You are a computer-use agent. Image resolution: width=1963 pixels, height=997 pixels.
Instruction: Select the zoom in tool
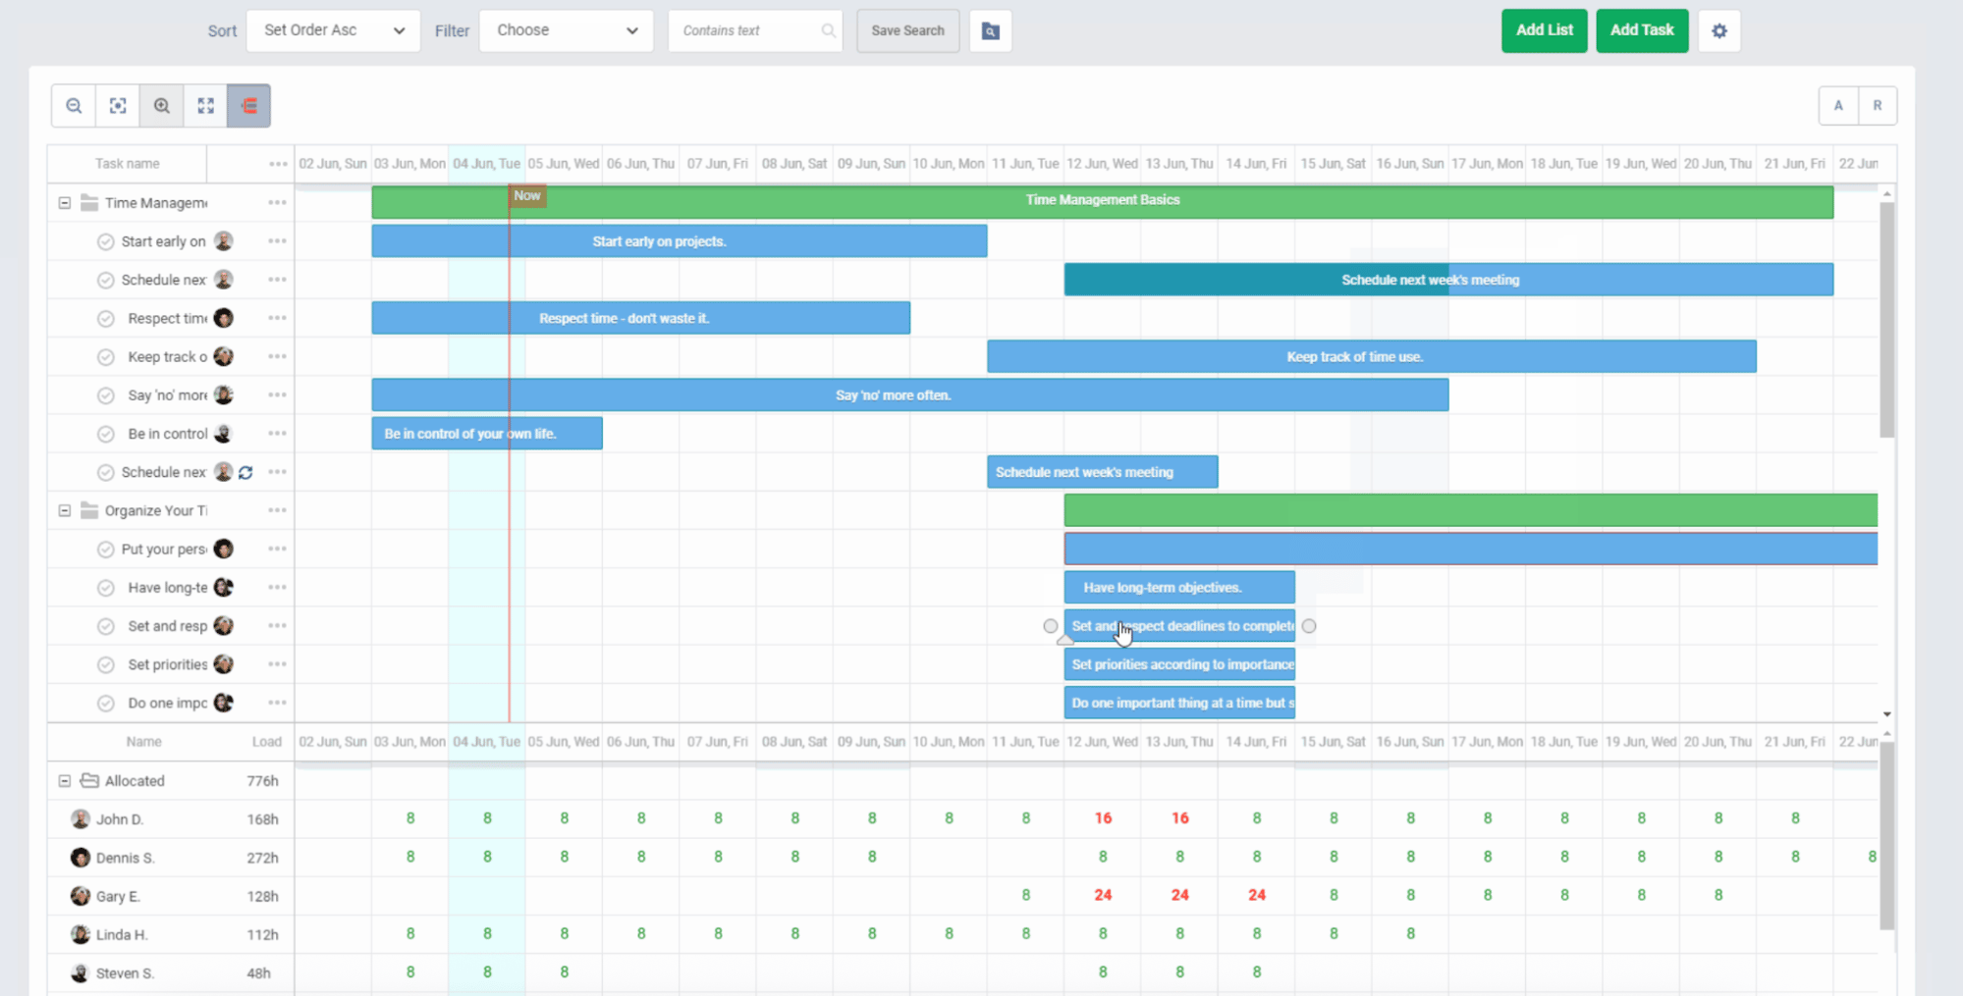coord(161,105)
